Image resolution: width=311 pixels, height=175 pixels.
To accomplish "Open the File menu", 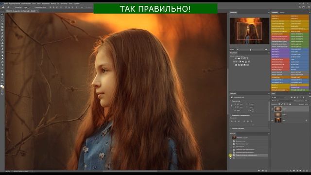I will tap(6, 3).
